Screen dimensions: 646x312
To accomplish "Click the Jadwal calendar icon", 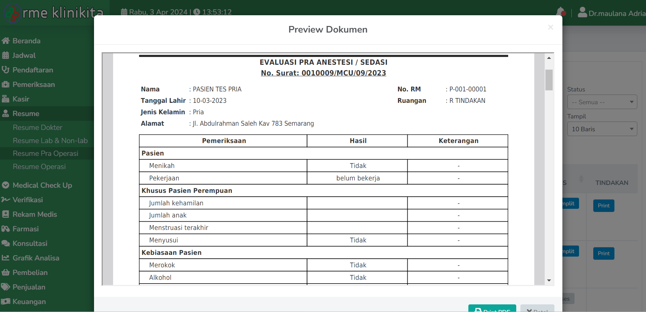I will [6, 55].
